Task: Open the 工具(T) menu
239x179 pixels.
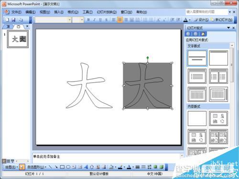Action: pyautogui.click(x=87, y=12)
